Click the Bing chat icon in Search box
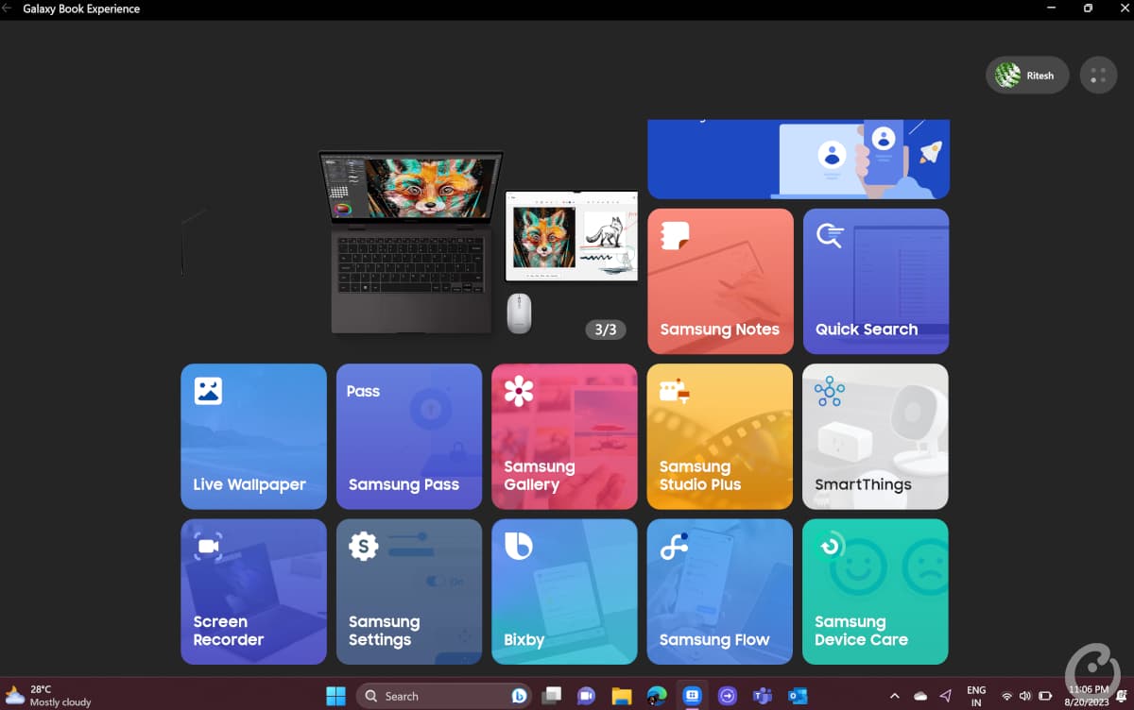This screenshot has width=1134, height=710. (x=519, y=696)
